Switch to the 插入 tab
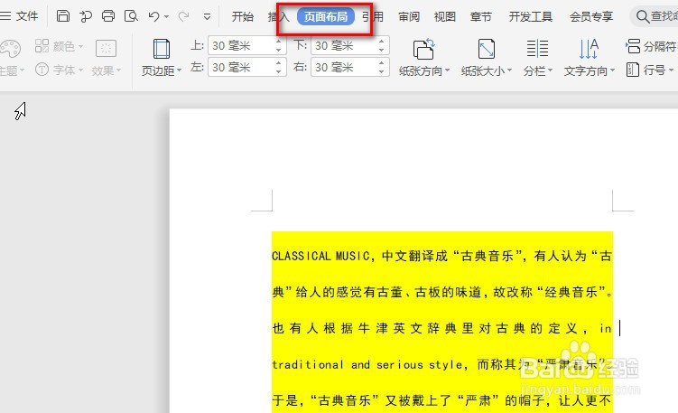The height and width of the screenshot is (413, 678). click(278, 16)
